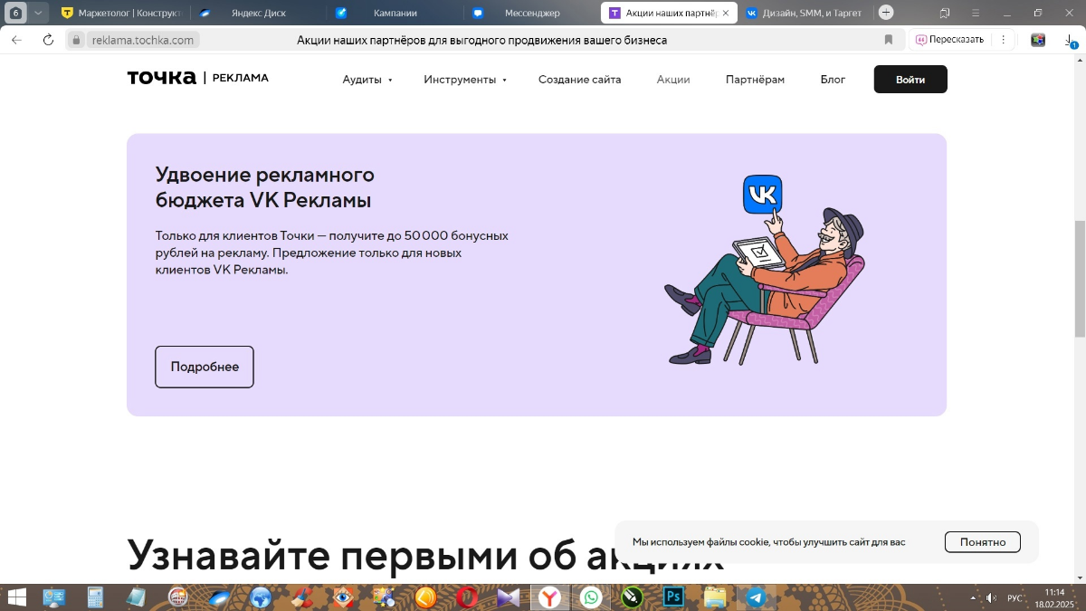The width and height of the screenshot is (1086, 611).
Task: Open the Блог navigation item
Action: tap(832, 80)
